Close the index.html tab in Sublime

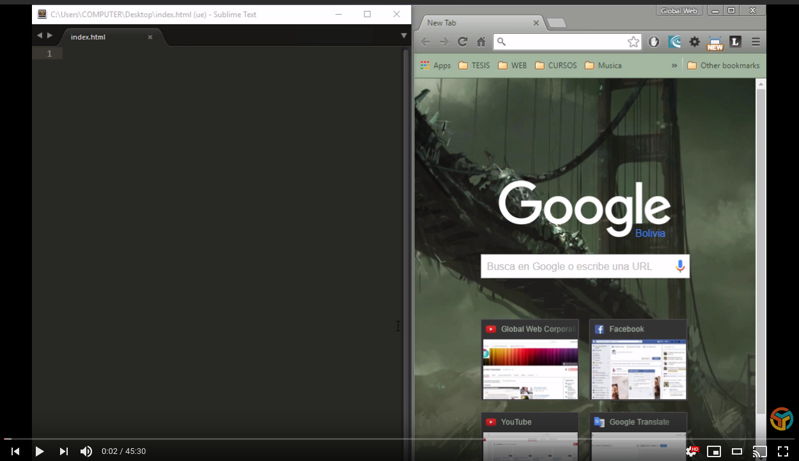(150, 37)
